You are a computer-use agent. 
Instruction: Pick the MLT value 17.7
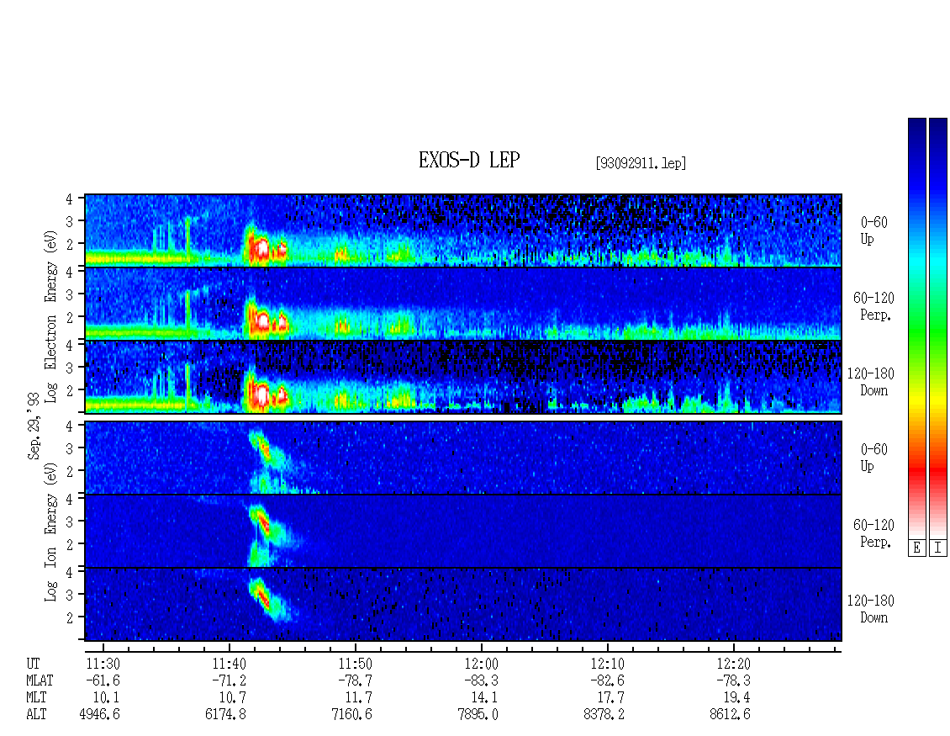(610, 698)
